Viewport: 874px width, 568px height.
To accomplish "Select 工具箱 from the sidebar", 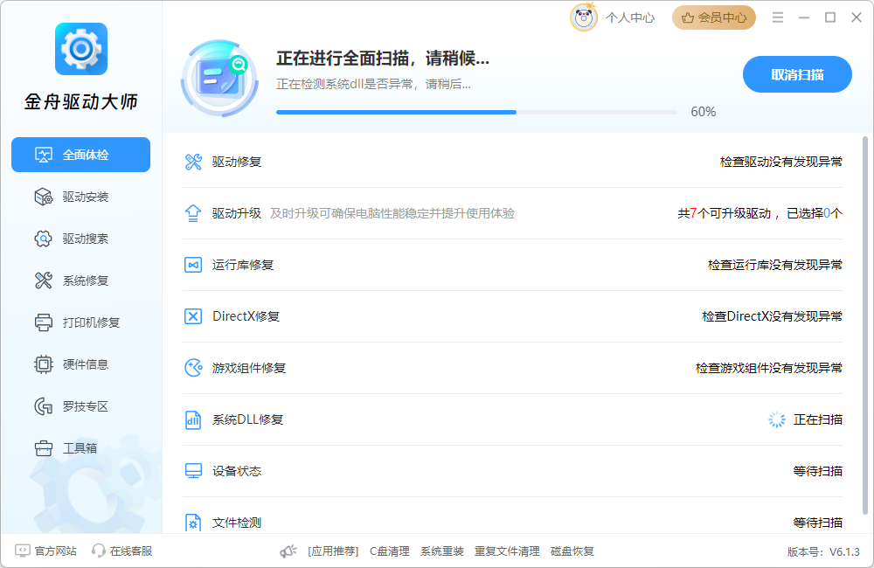I will (x=80, y=448).
